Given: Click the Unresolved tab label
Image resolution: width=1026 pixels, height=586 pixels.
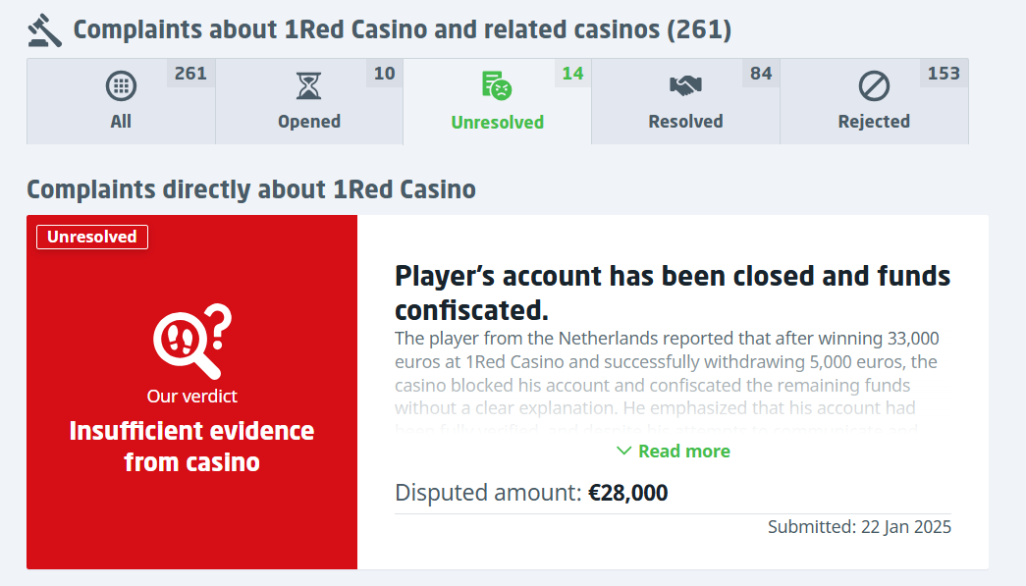Looking at the screenshot, I should [x=498, y=123].
